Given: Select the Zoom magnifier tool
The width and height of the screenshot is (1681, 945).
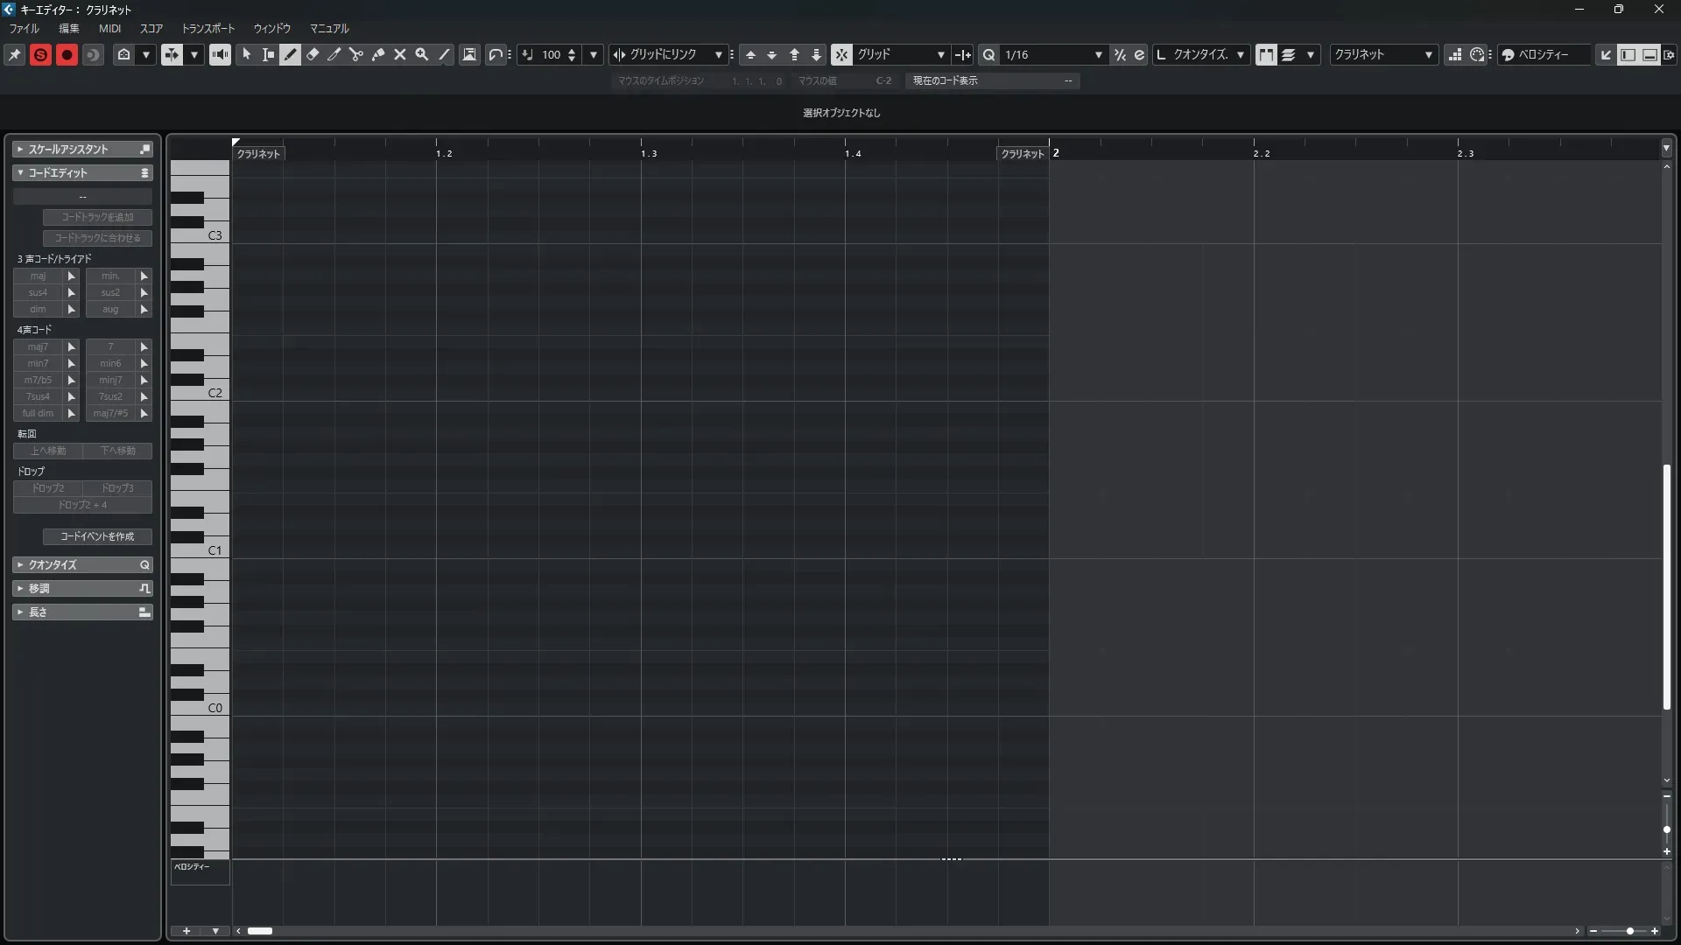Looking at the screenshot, I should pos(422,54).
